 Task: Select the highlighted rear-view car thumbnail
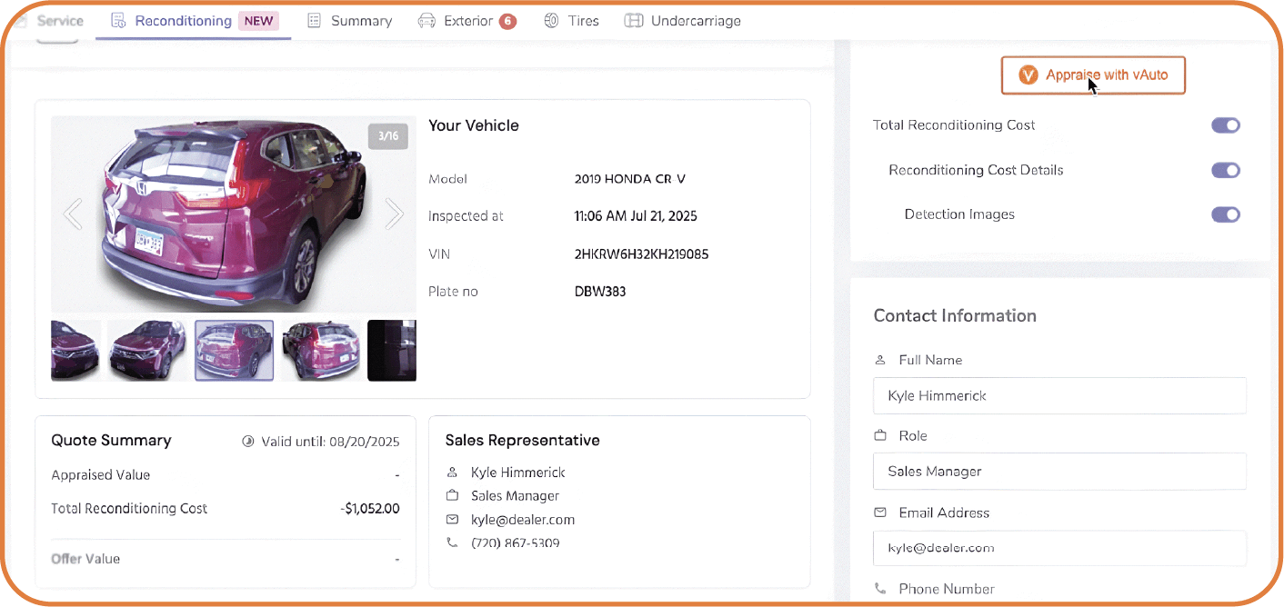point(234,351)
